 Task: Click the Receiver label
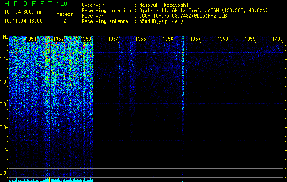click(x=93, y=16)
